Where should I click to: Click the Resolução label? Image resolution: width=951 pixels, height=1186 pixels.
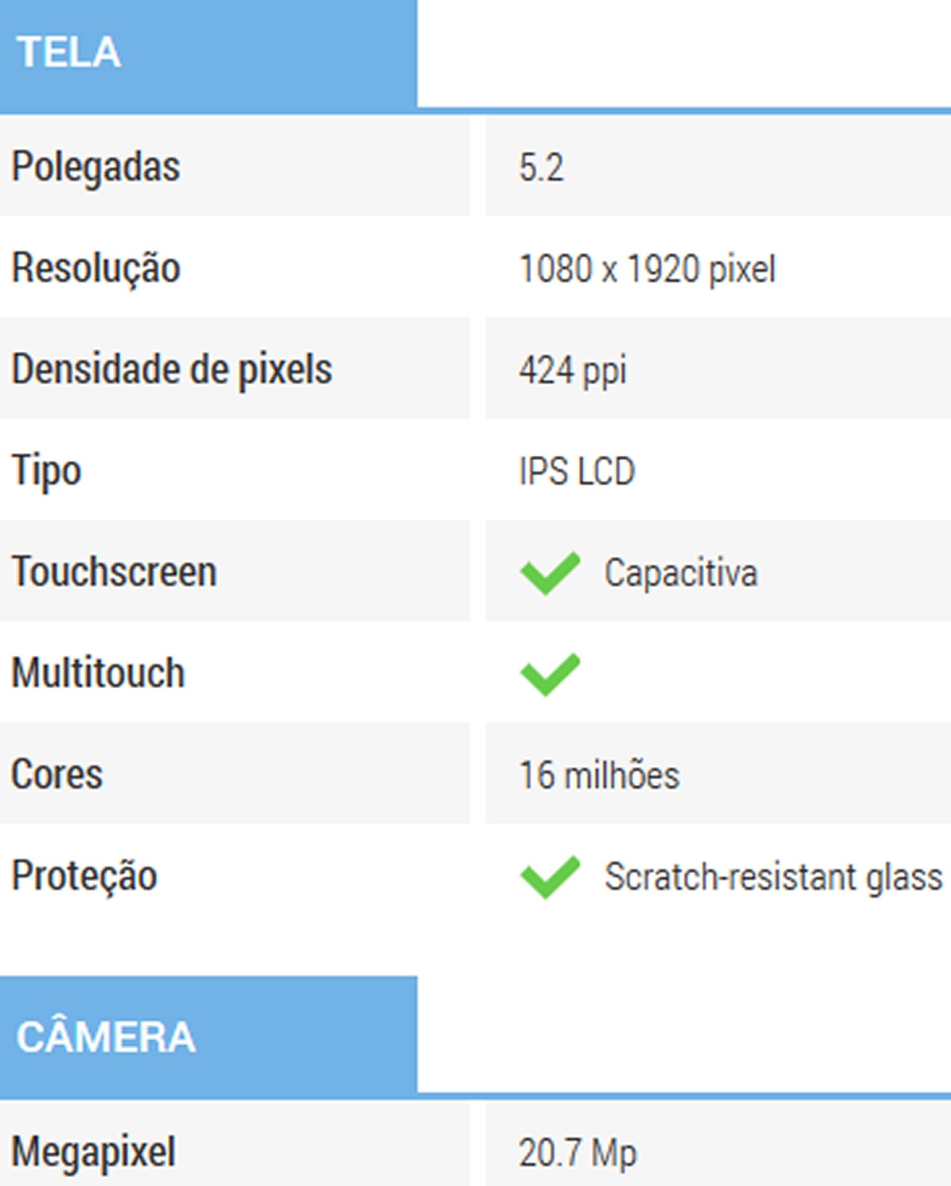(x=96, y=268)
